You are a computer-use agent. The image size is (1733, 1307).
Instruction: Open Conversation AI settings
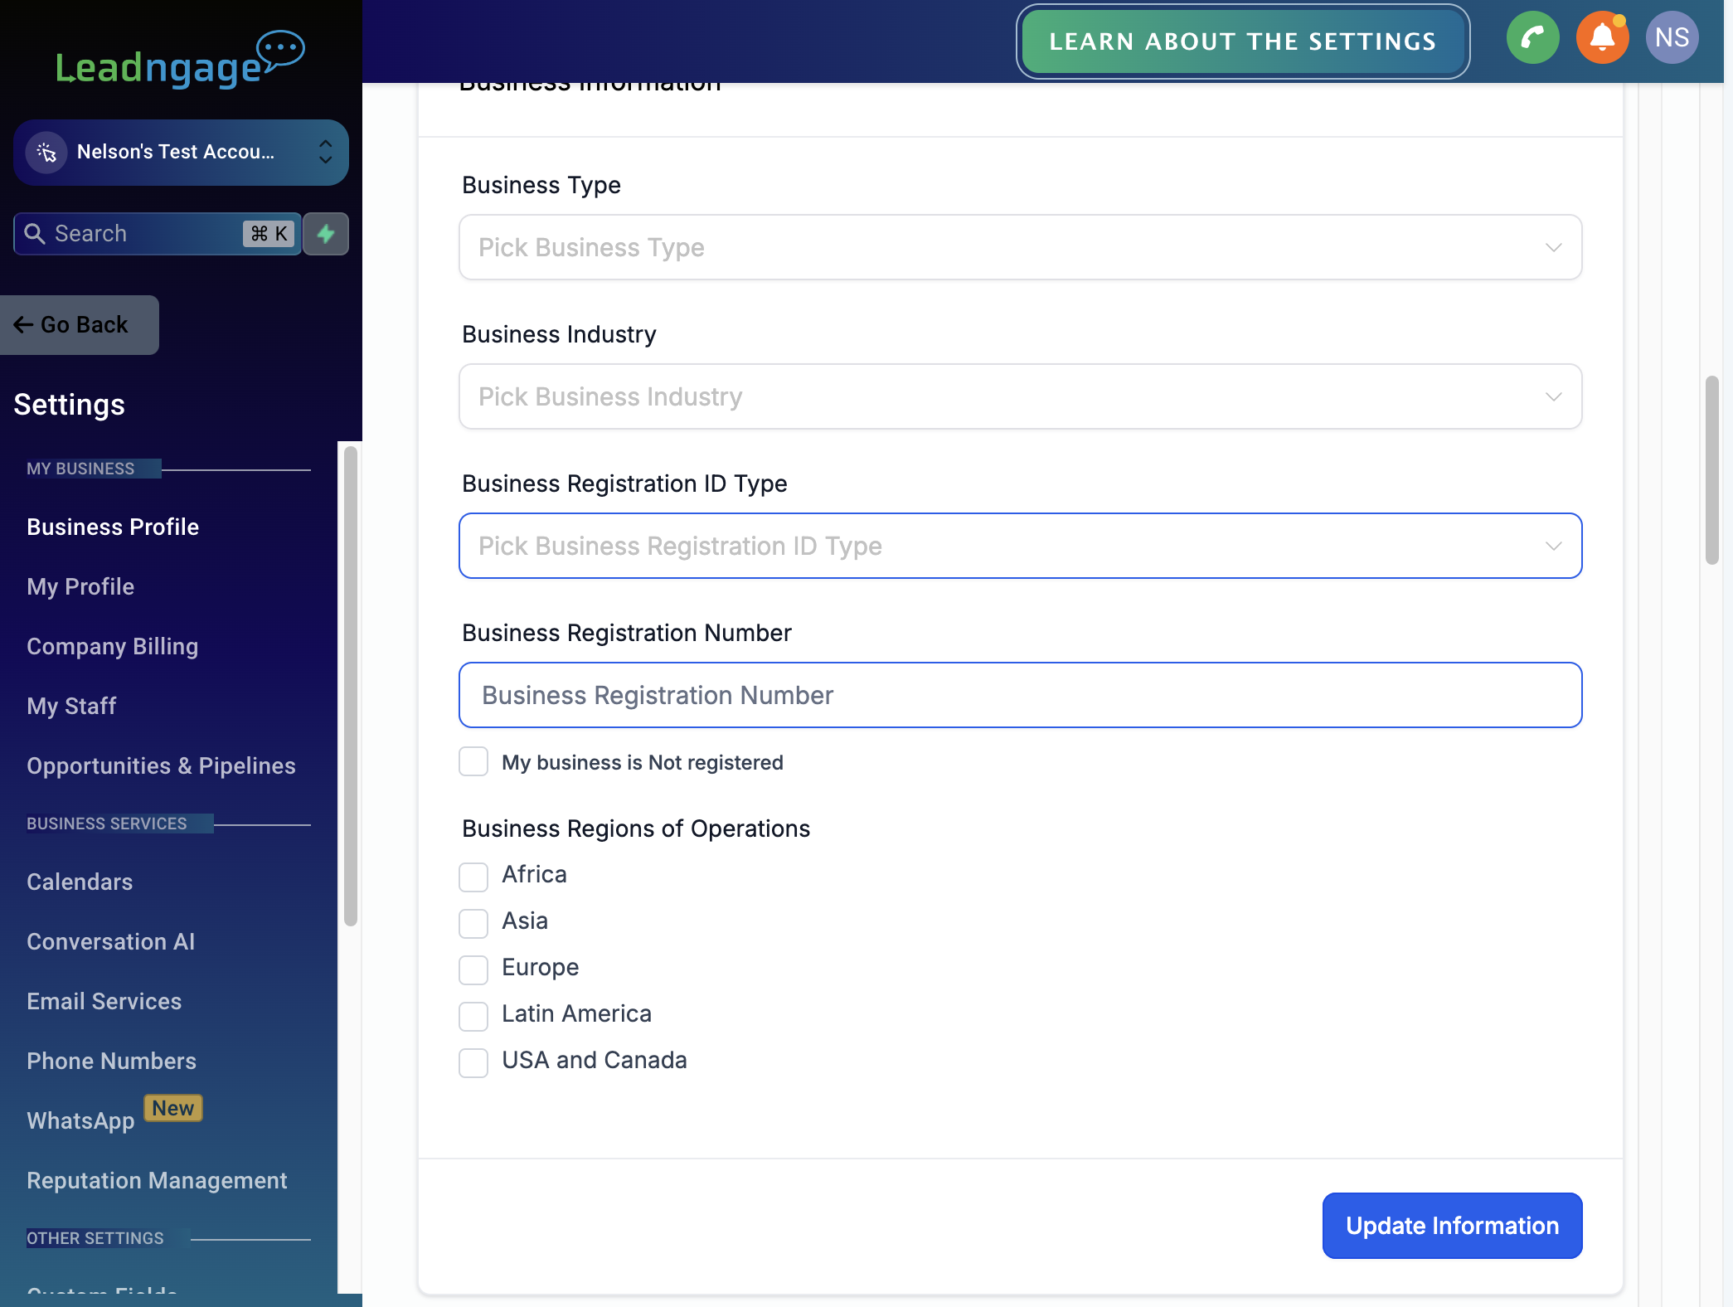point(110,941)
